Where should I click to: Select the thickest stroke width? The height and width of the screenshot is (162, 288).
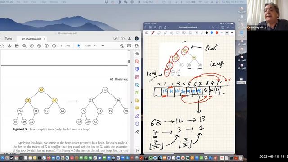[x=232, y=33]
